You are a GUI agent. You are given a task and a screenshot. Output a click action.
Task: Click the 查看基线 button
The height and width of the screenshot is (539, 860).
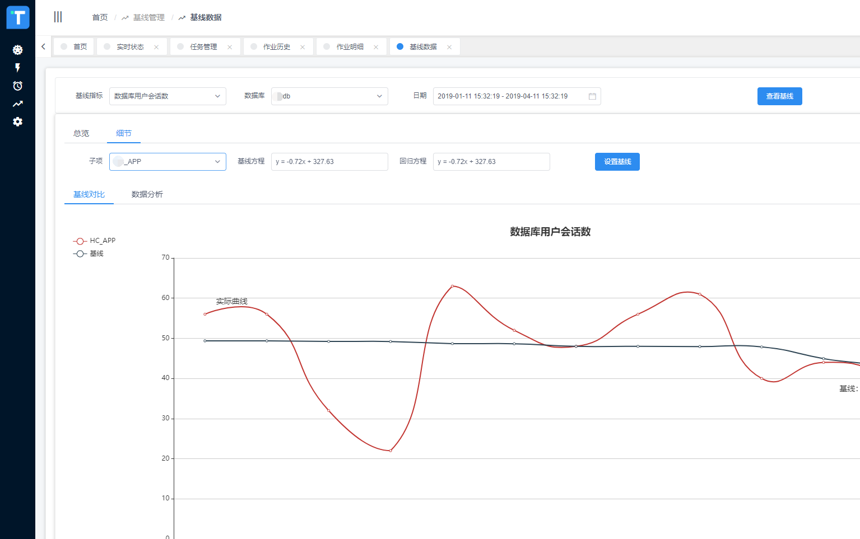[x=780, y=96]
